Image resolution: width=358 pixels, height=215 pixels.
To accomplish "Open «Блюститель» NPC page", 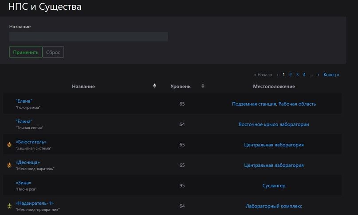I will pyautogui.click(x=31, y=142).
